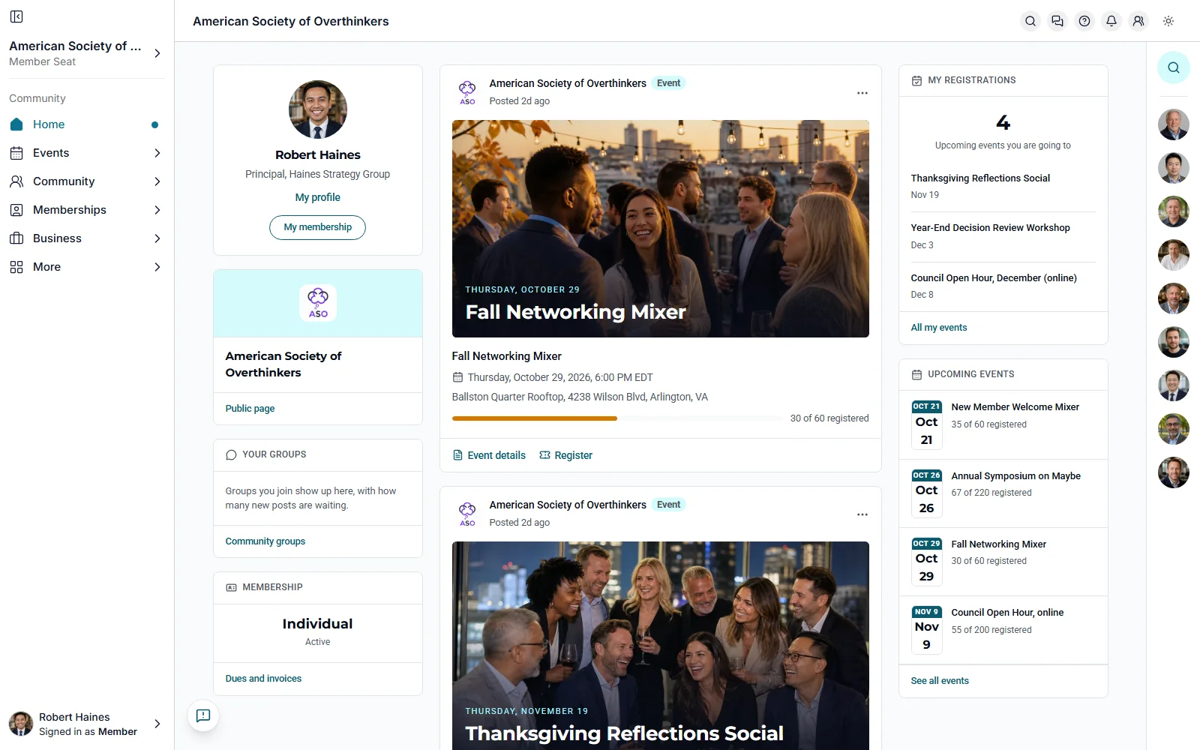Click the Community people icon in sidebar
Screen dimensions: 1200x750
coord(16,181)
